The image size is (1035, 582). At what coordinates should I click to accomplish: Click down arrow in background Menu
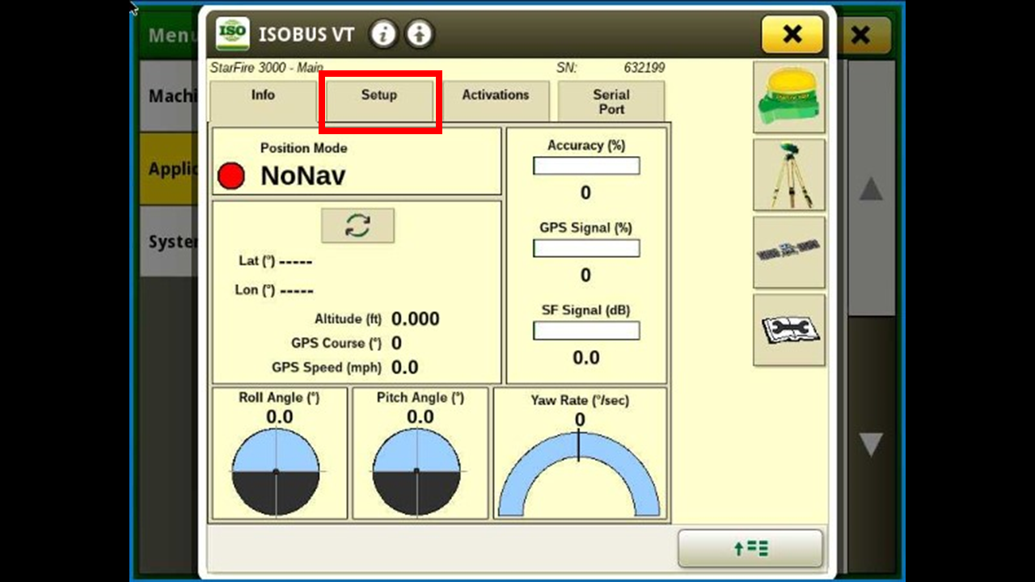[871, 444]
